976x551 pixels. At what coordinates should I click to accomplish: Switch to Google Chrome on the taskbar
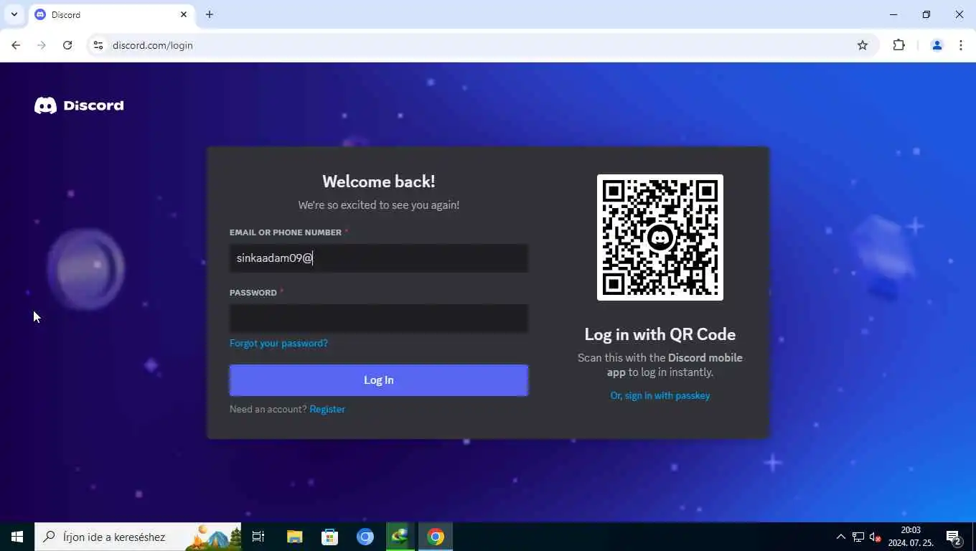point(436,537)
